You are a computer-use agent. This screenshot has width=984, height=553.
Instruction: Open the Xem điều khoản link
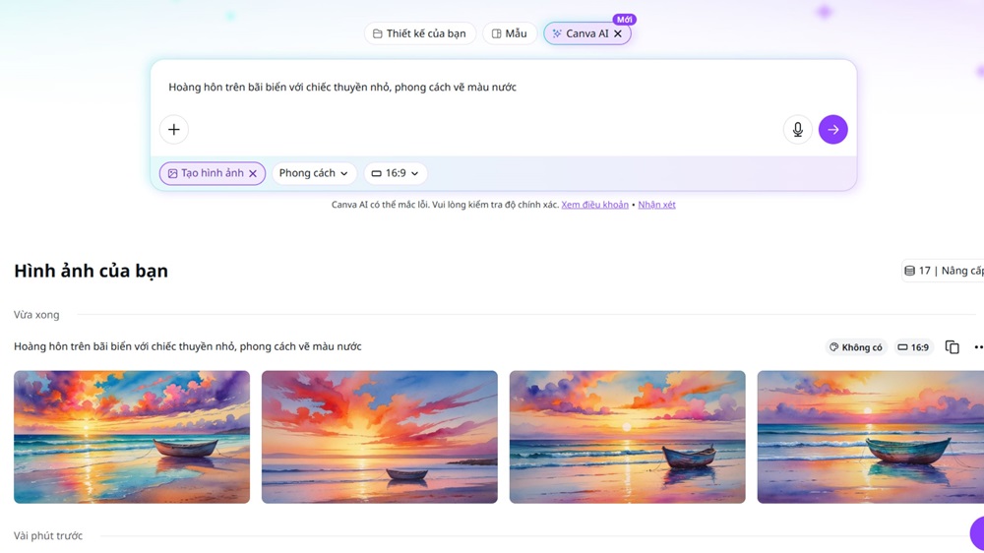(x=594, y=205)
